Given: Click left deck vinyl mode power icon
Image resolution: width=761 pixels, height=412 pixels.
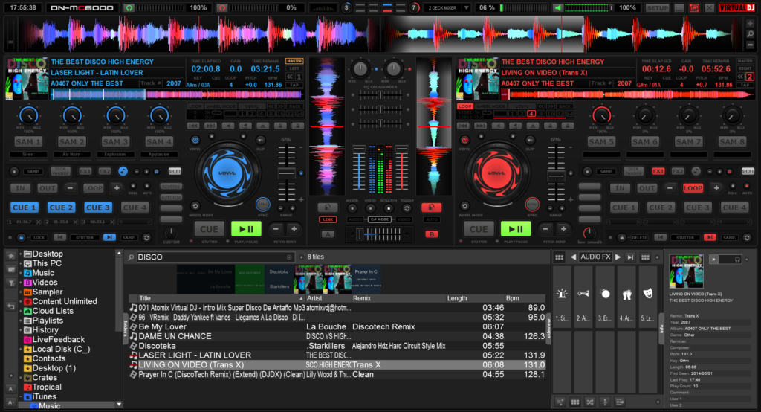Looking at the screenshot, I should tap(195, 141).
